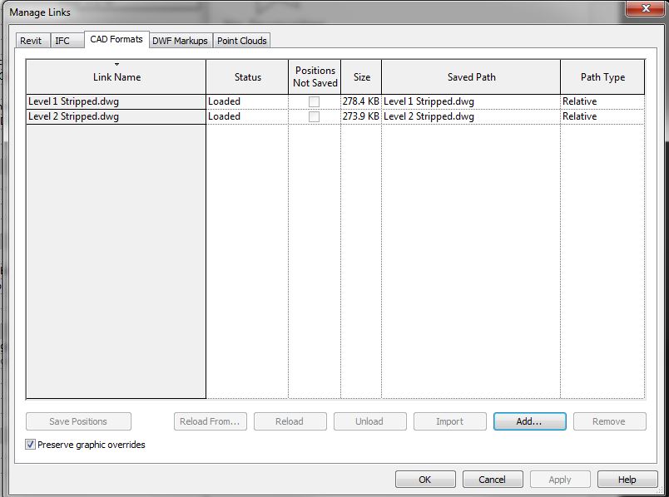Viewport: 669px width, 497px height.
Task: Click the Add button to link new CAD file
Action: click(529, 421)
